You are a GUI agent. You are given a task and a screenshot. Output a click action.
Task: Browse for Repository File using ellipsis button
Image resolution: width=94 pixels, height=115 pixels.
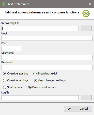point(86,28)
